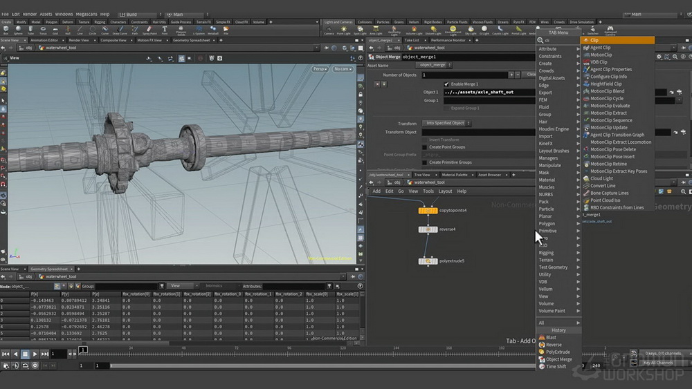692x389 pixels.
Task: Select the L-System shelf tool
Action: 199,30
